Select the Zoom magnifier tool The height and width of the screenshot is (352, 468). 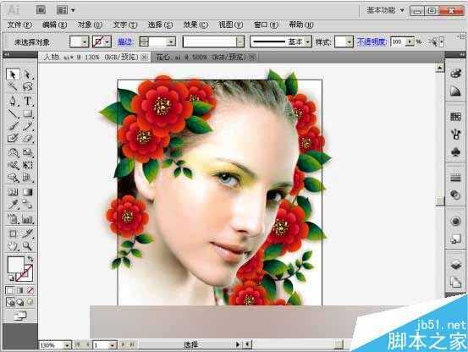(27, 246)
